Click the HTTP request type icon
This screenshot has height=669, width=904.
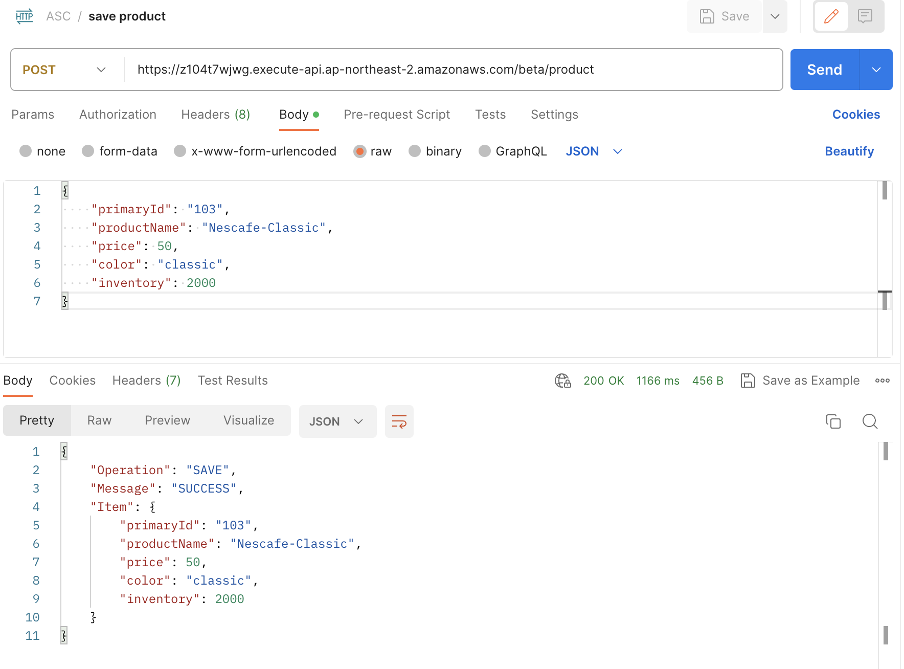pos(24,16)
